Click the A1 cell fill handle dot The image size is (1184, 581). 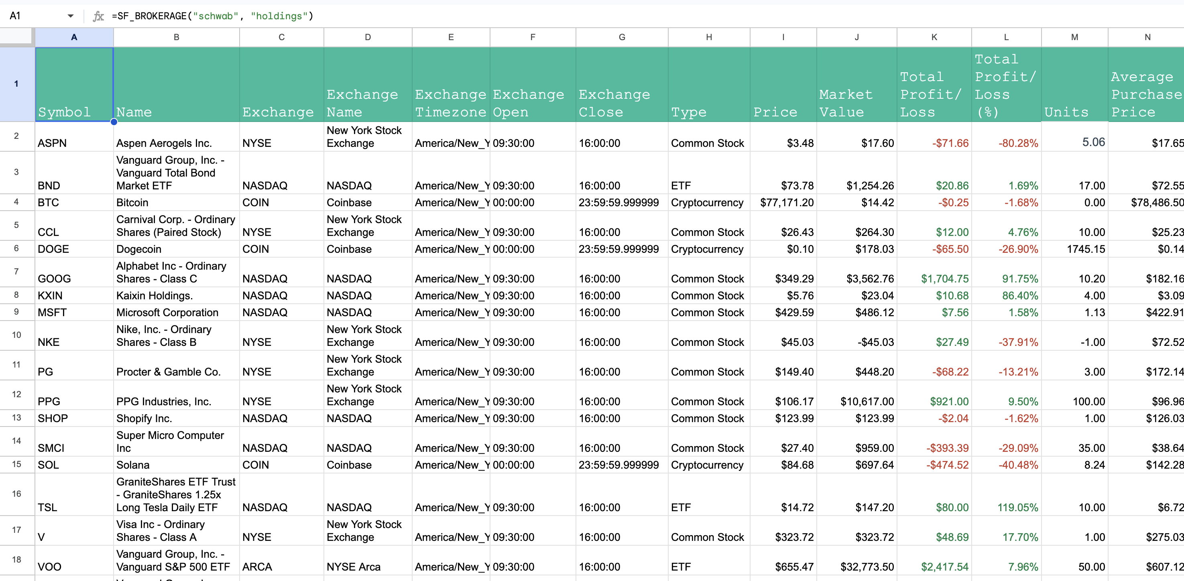114,122
